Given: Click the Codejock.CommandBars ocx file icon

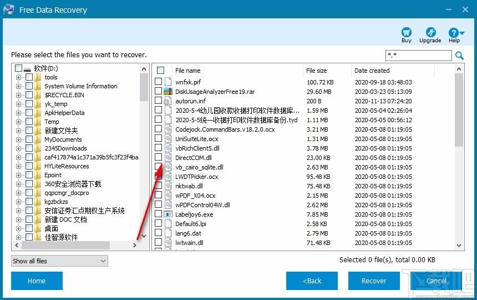Looking at the screenshot, I should pyautogui.click(x=168, y=129).
